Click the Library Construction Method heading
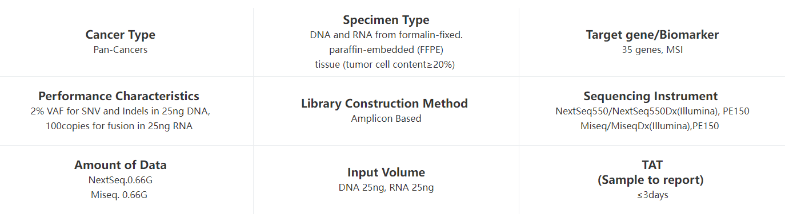Viewport: 785px width, 218px height. [385, 104]
